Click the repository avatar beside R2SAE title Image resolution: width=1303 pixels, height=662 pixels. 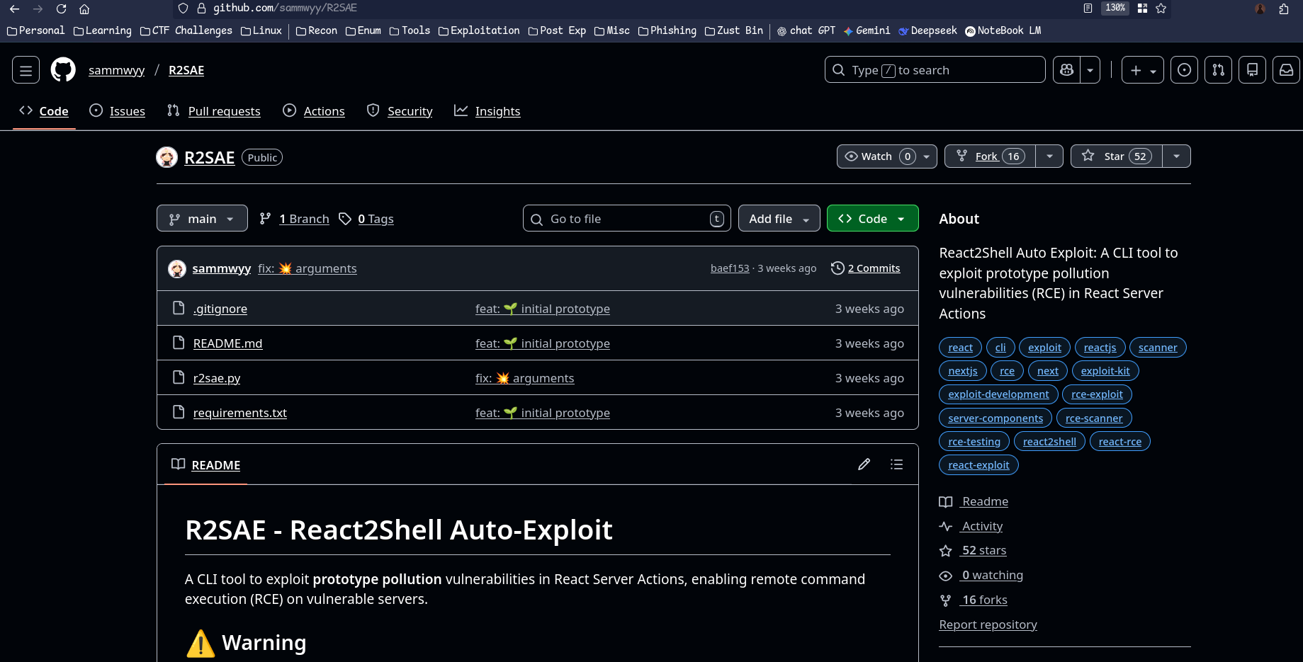[167, 157]
